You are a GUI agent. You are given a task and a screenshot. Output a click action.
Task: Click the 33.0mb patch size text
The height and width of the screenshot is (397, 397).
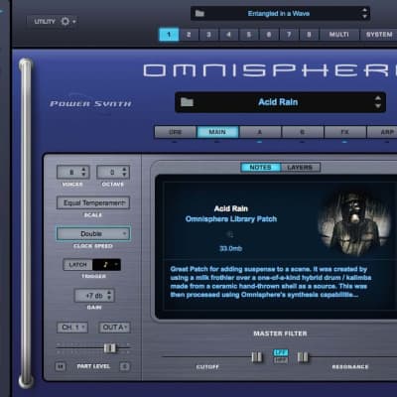pyautogui.click(x=230, y=248)
